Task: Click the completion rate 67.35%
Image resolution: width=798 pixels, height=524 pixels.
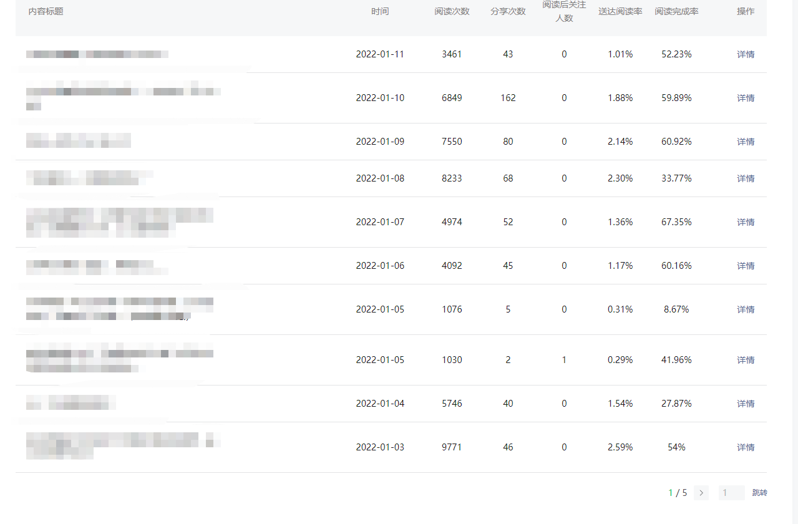Action: click(x=676, y=222)
